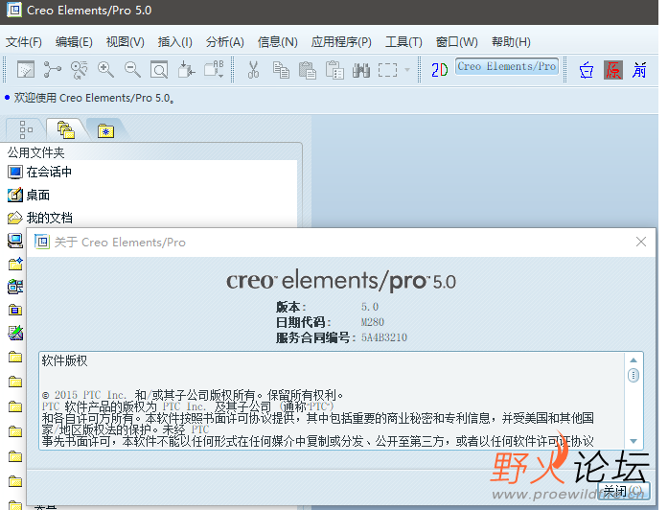Click the copyright text scroll up arrow
668x510 pixels.
point(633,360)
